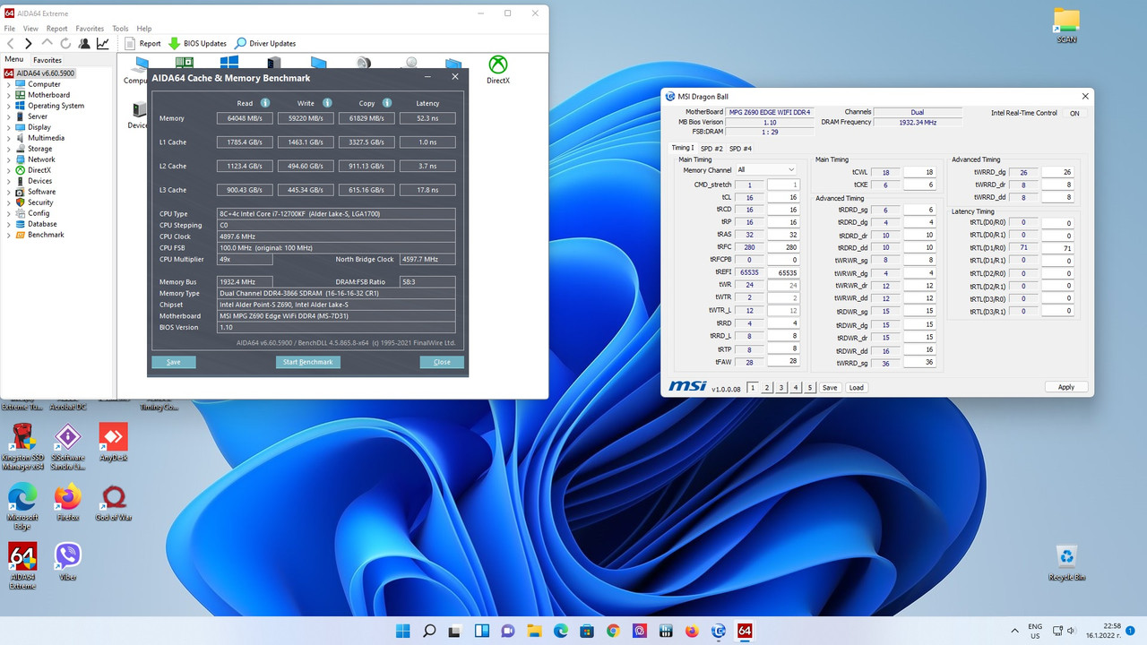Switch to the SPD #2 tab
Screen dimensions: 1147x645
(711, 149)
